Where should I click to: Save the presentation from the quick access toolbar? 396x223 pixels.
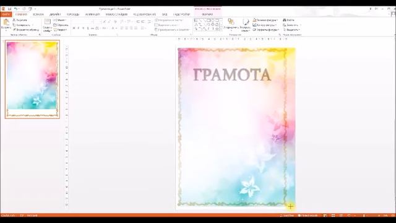10,9
